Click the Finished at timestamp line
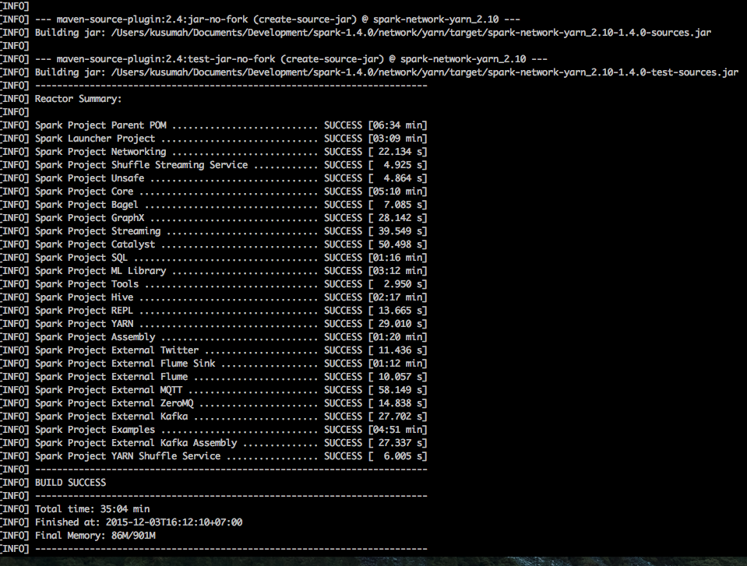The image size is (747, 566). pos(138,522)
